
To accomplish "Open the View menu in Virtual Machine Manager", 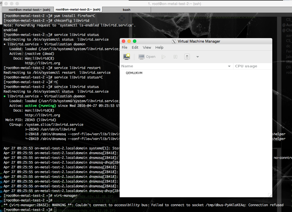I will click(147, 47).
